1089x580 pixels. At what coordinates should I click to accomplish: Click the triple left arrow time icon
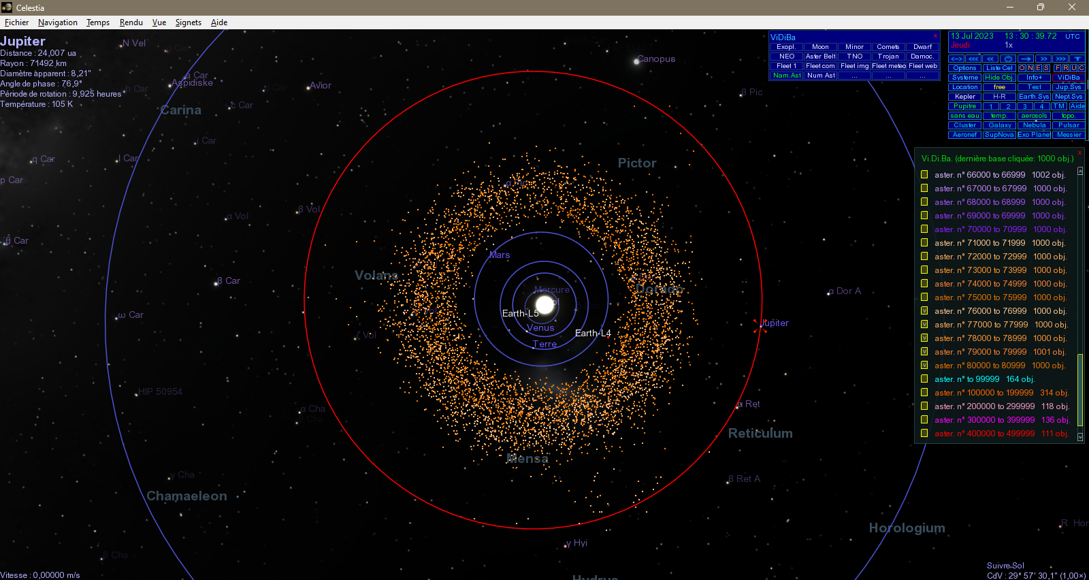point(973,59)
